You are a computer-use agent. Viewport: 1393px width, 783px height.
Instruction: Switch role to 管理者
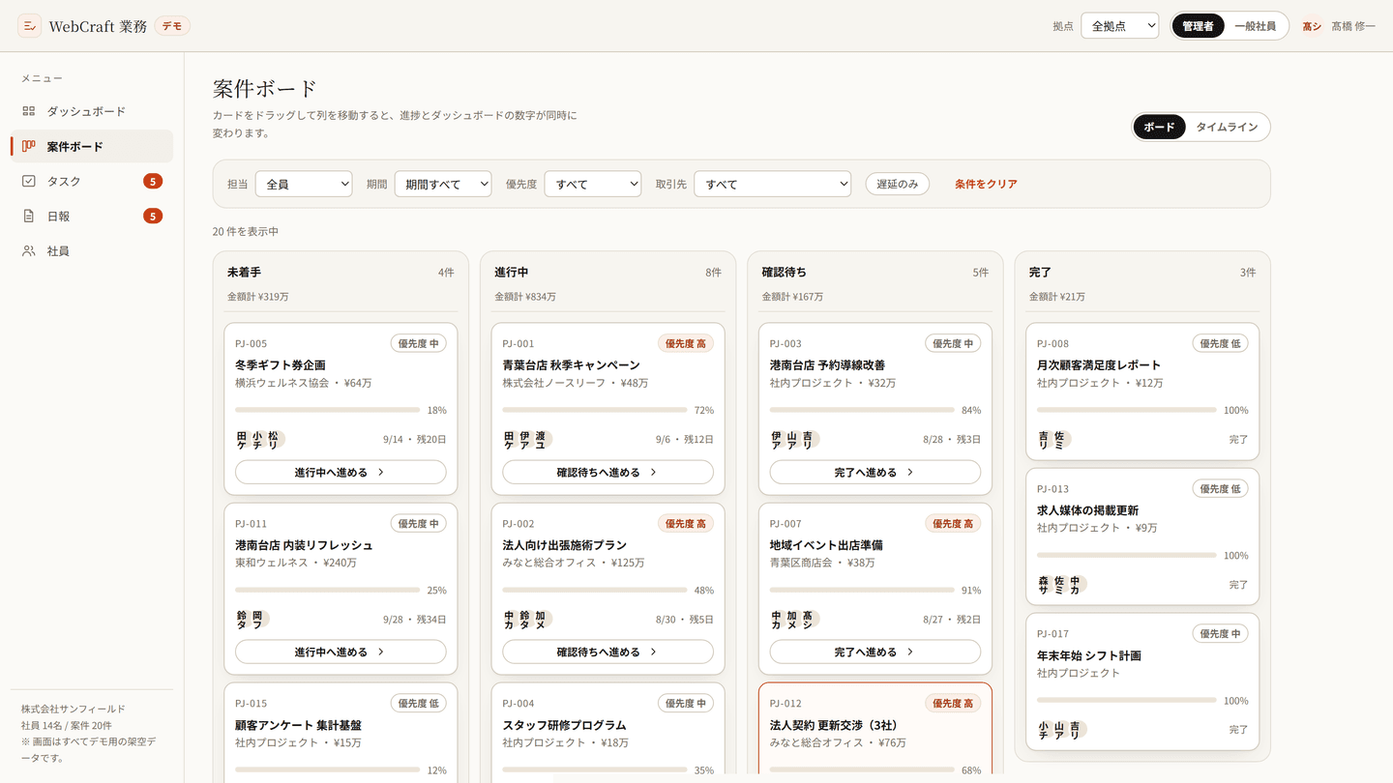tap(1198, 26)
